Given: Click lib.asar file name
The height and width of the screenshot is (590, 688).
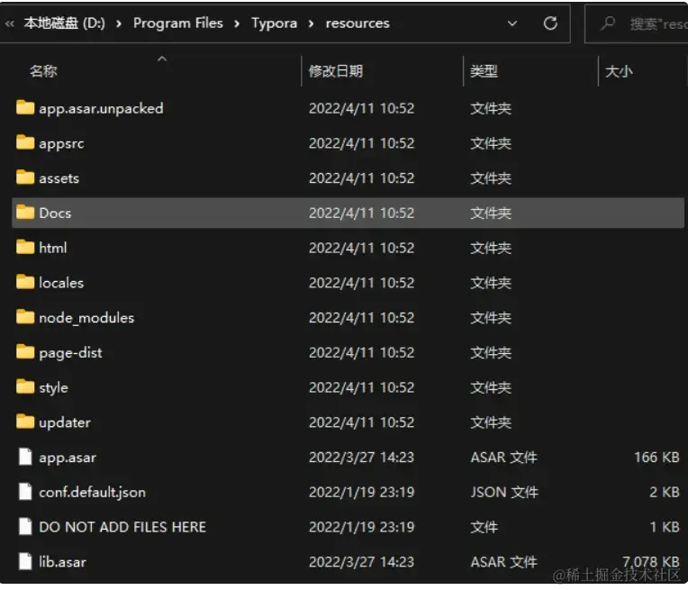Looking at the screenshot, I should coord(62,562).
